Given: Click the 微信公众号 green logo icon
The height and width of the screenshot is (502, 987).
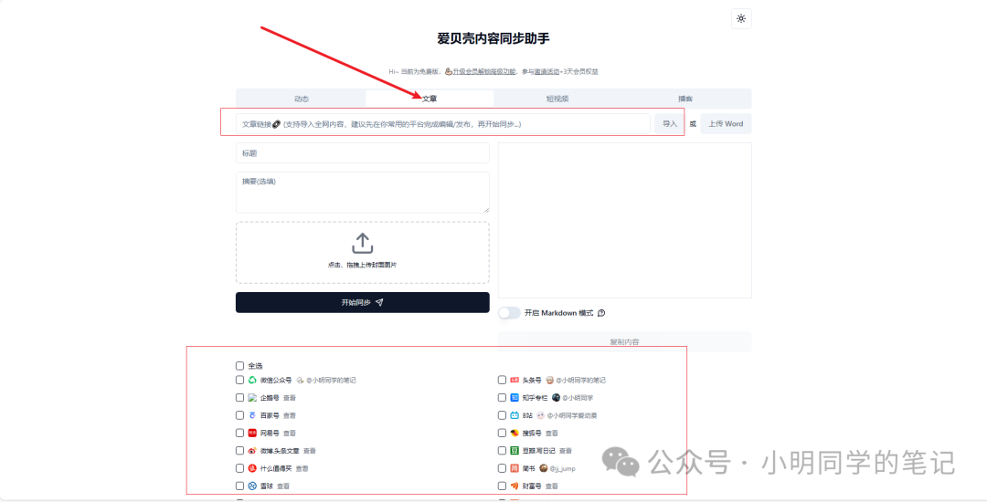Looking at the screenshot, I should point(252,380).
